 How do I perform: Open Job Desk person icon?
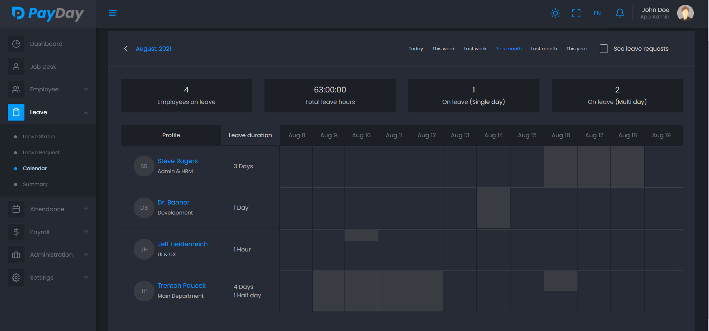[x=16, y=67]
